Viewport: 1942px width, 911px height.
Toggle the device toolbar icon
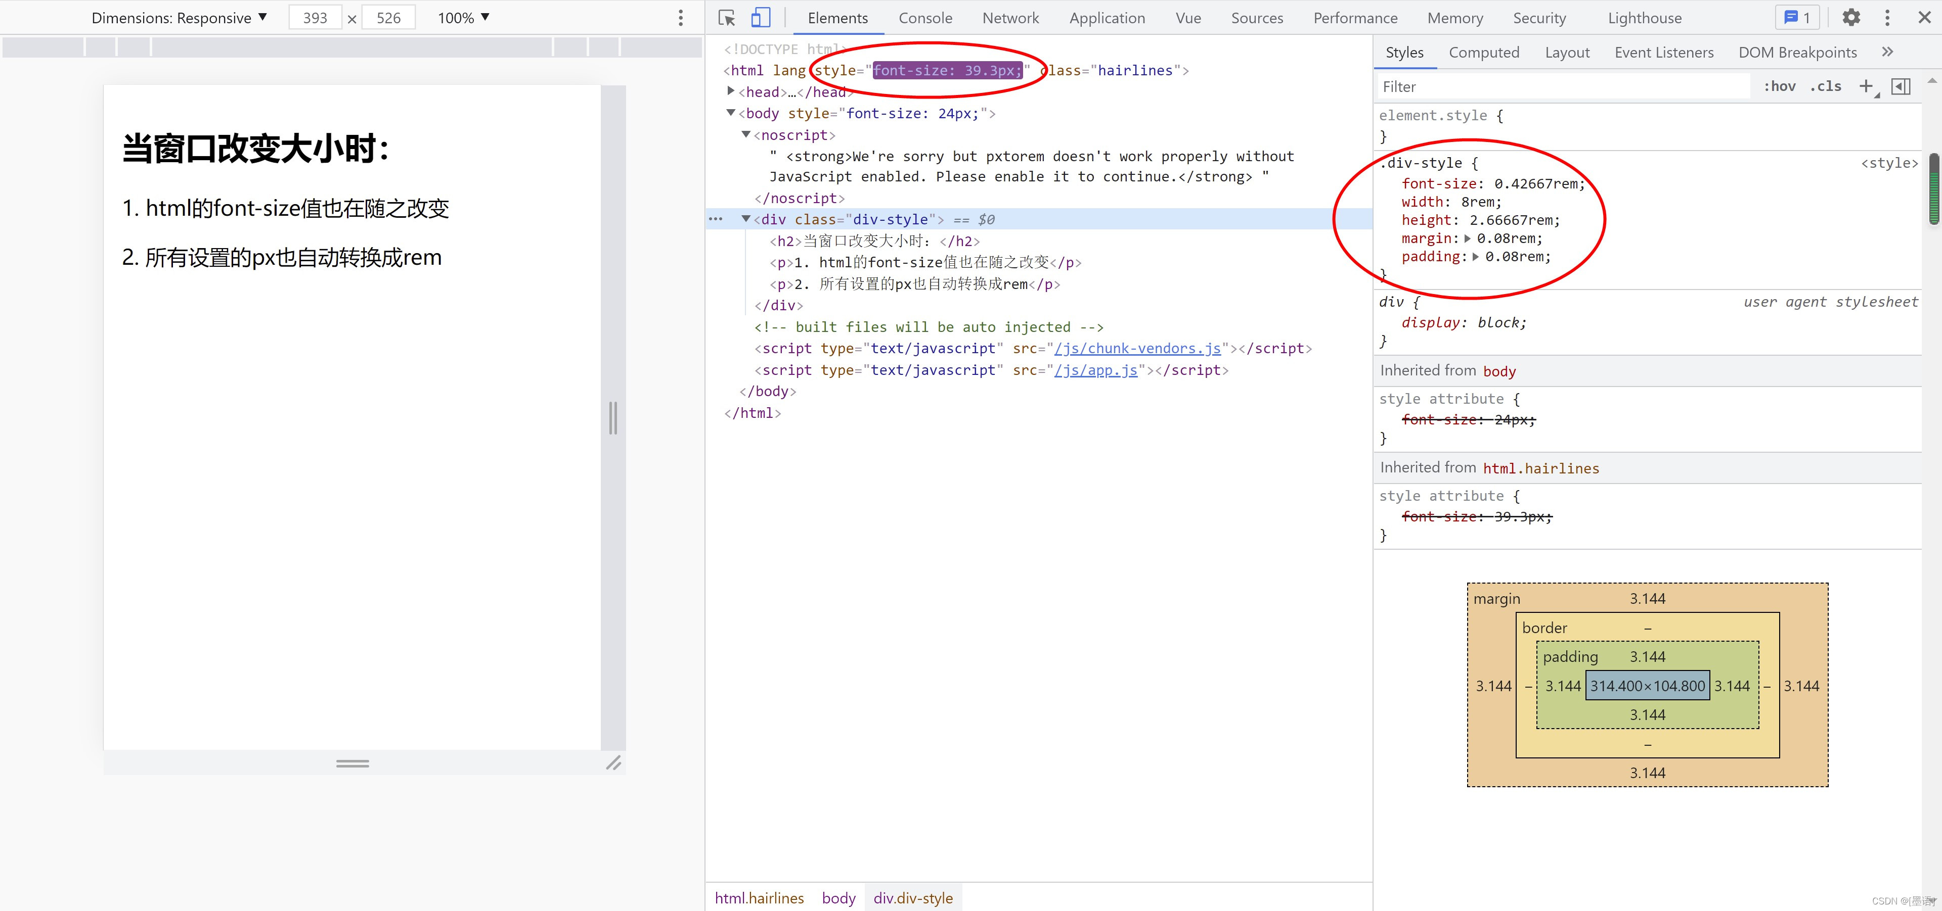[x=761, y=18]
